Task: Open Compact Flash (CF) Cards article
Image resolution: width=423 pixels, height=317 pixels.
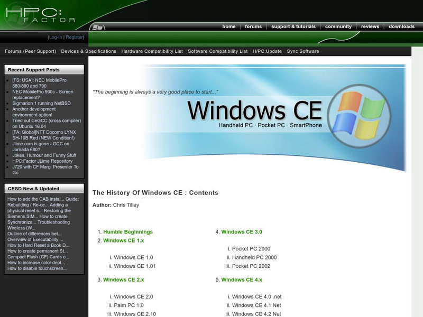Action: (x=38, y=257)
